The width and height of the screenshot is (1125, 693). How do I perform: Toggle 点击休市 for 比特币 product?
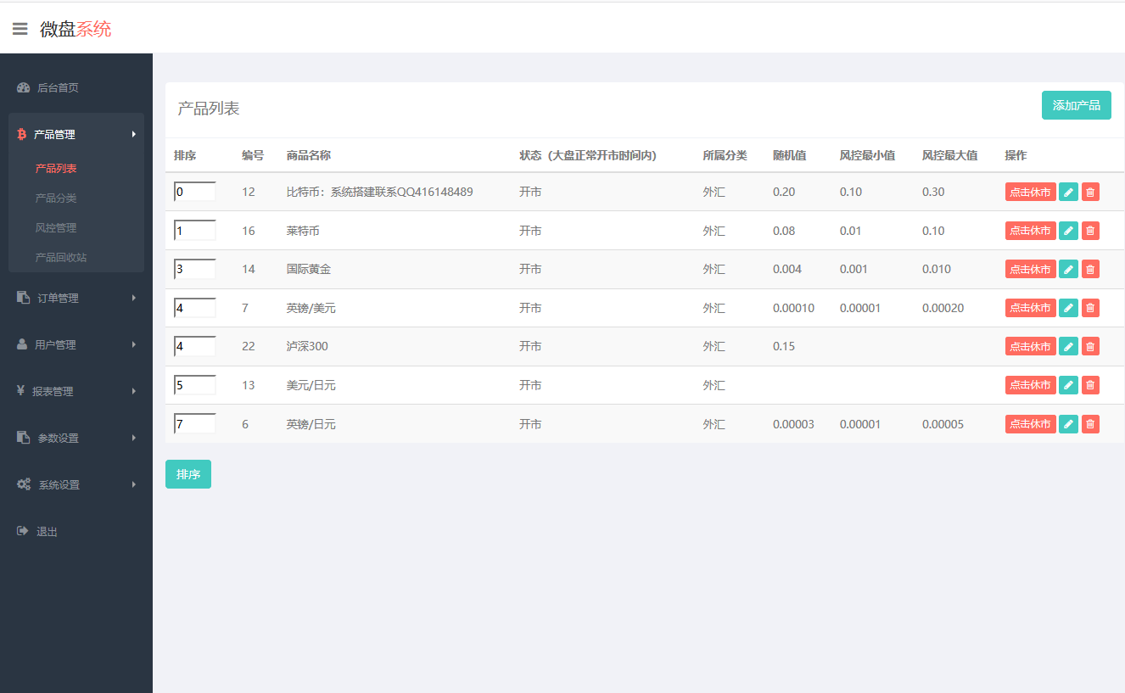[x=1030, y=192]
